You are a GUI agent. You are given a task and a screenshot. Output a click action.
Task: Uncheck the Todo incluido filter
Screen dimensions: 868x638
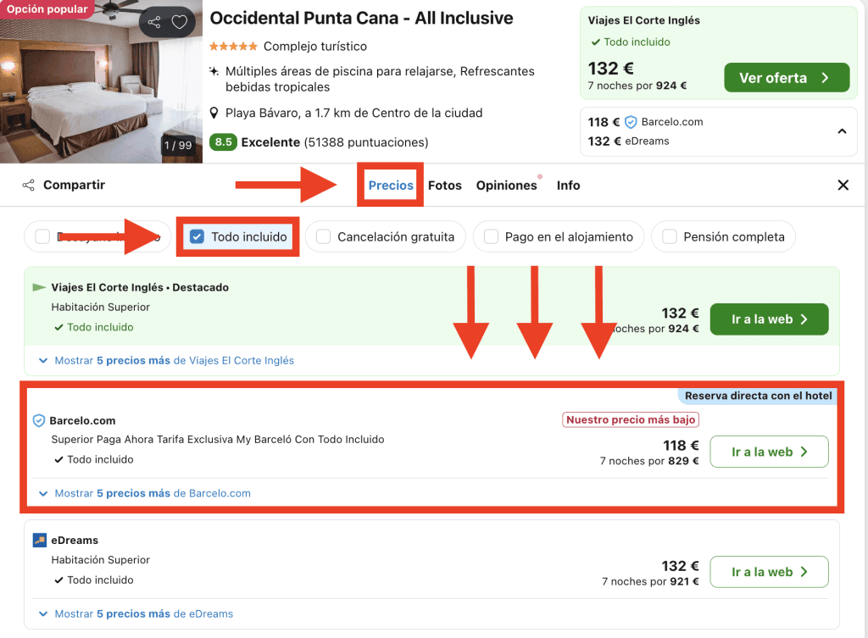point(197,237)
